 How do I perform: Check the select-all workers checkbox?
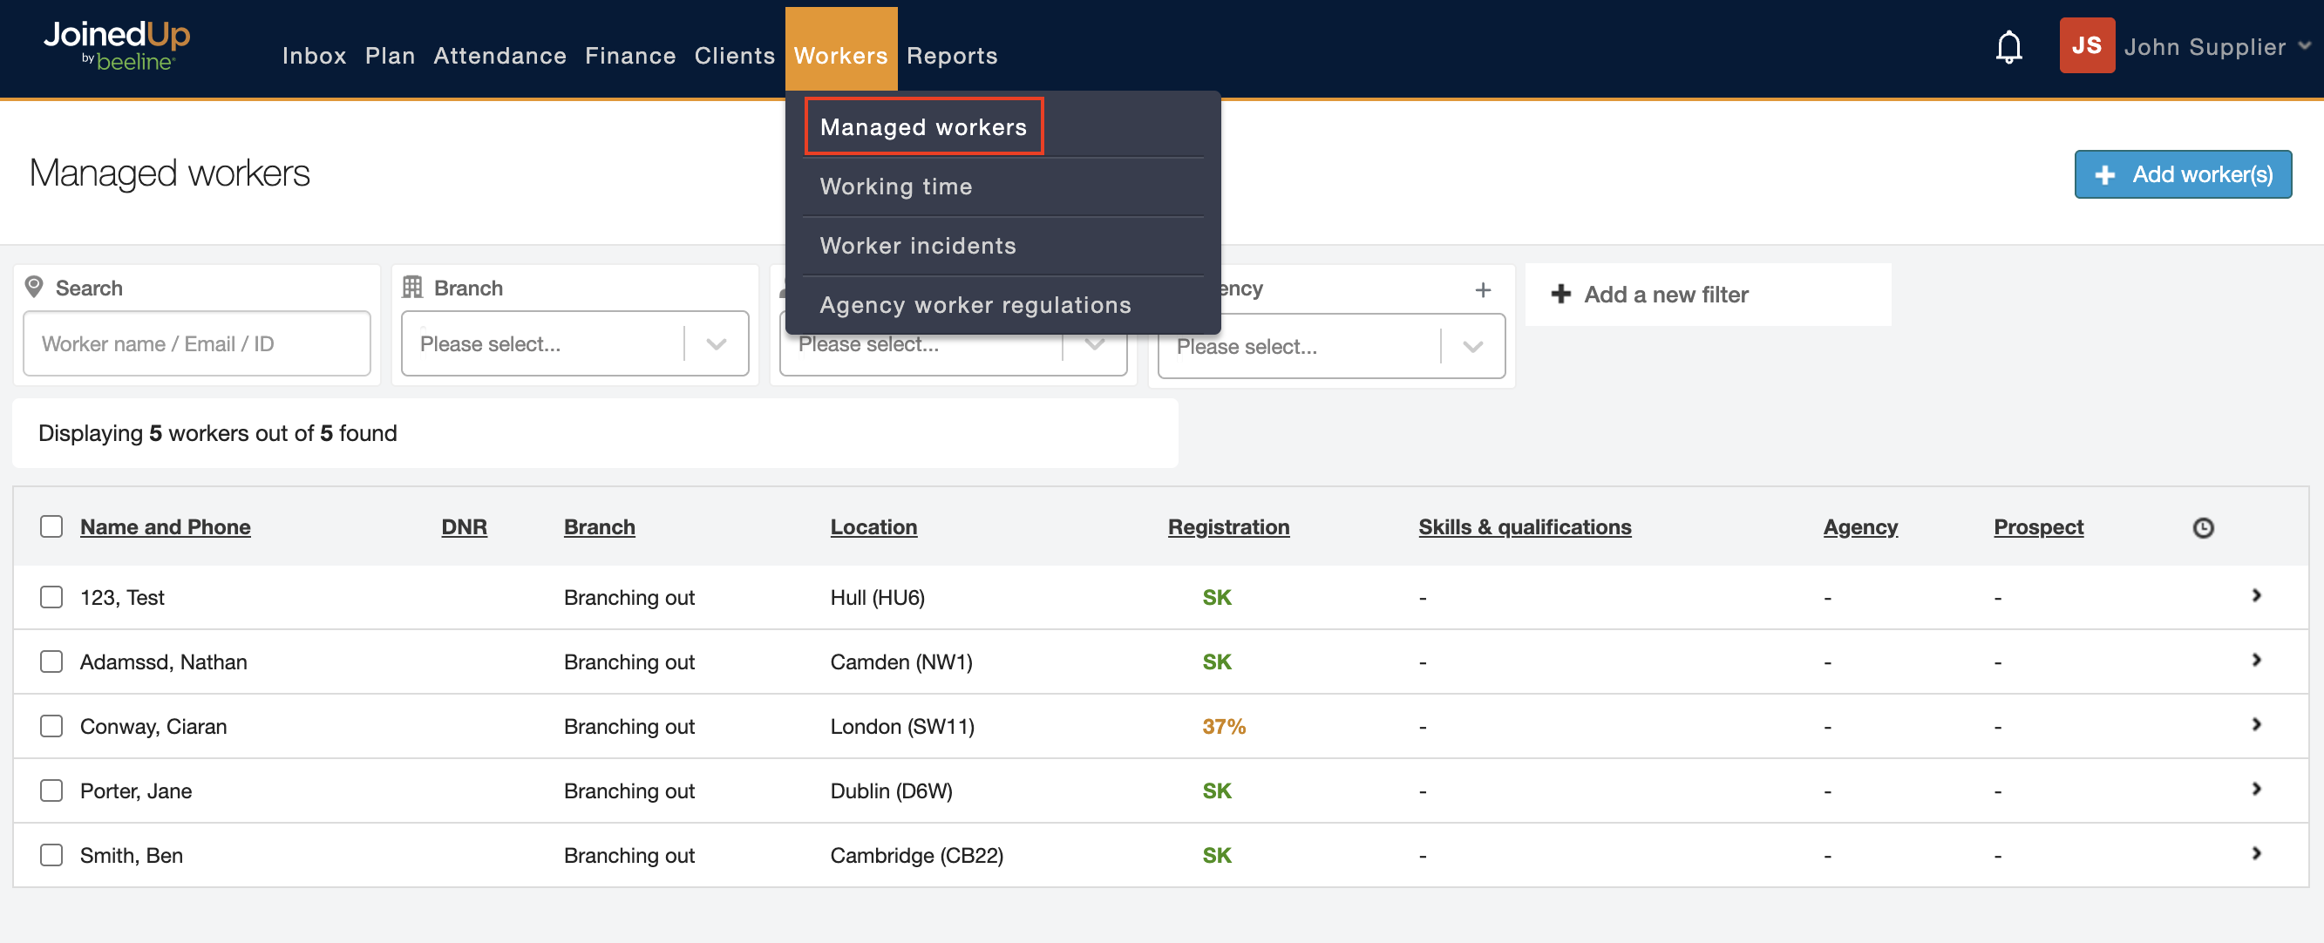click(51, 526)
